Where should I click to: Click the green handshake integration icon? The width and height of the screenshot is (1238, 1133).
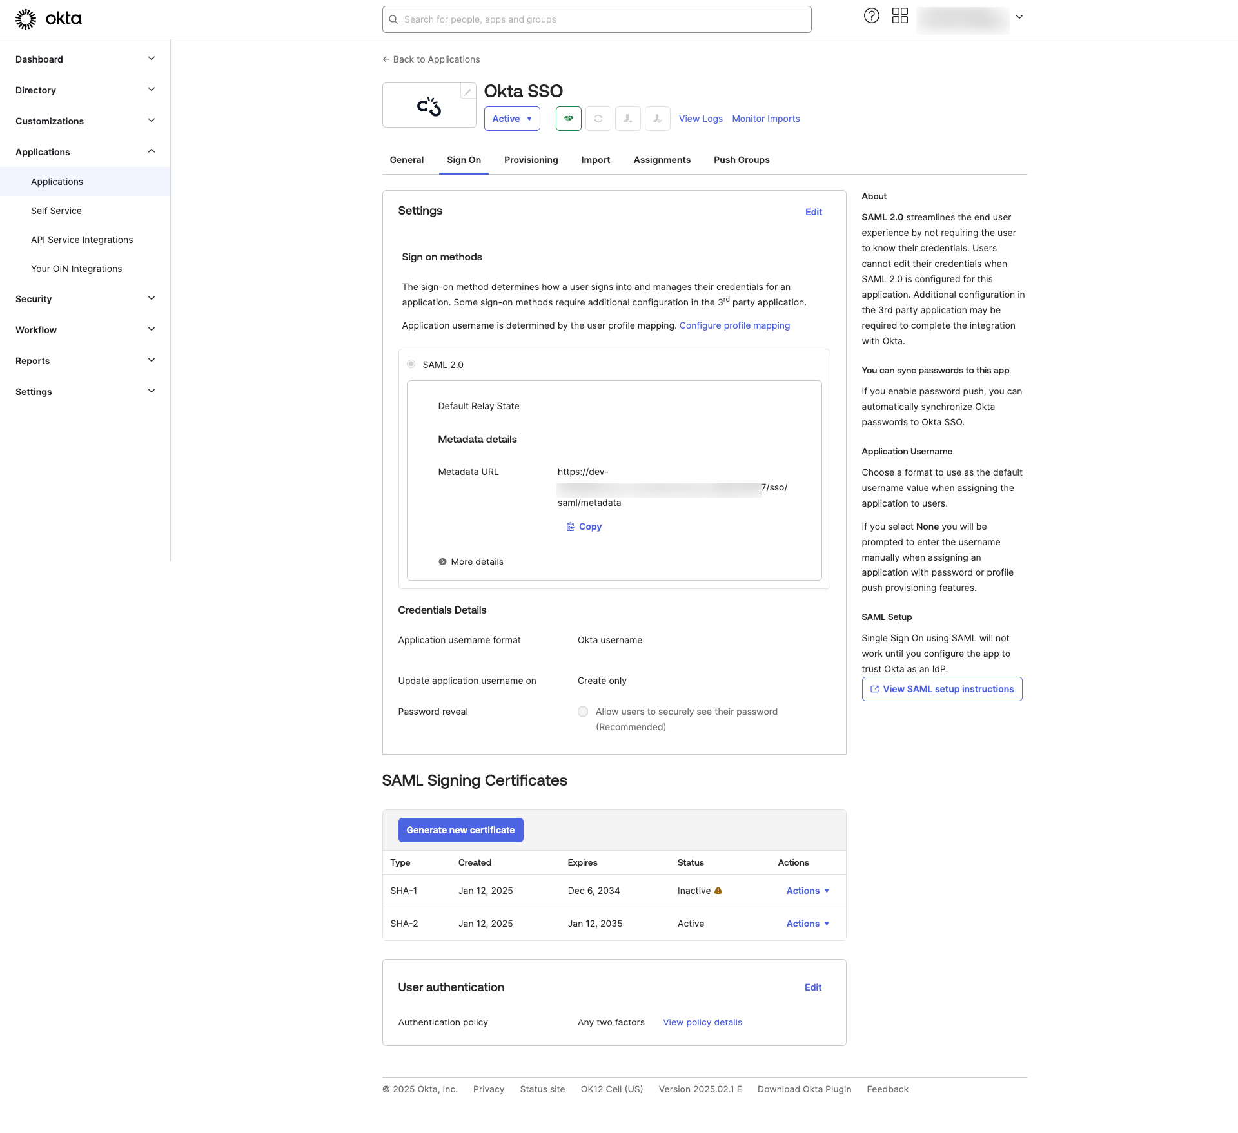[568, 119]
